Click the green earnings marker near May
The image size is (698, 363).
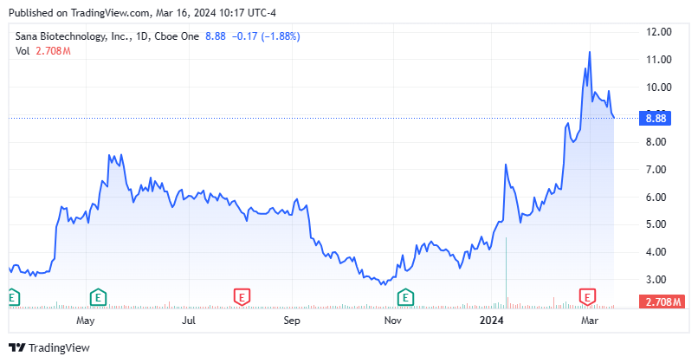98,297
